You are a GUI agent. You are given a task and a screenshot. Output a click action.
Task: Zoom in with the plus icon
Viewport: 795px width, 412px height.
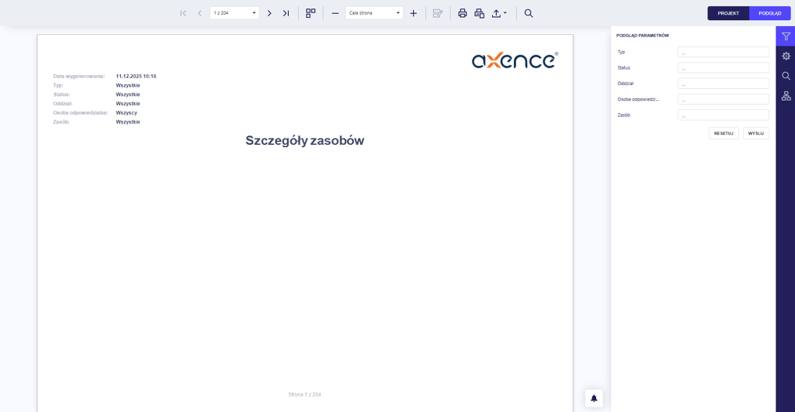[413, 13]
